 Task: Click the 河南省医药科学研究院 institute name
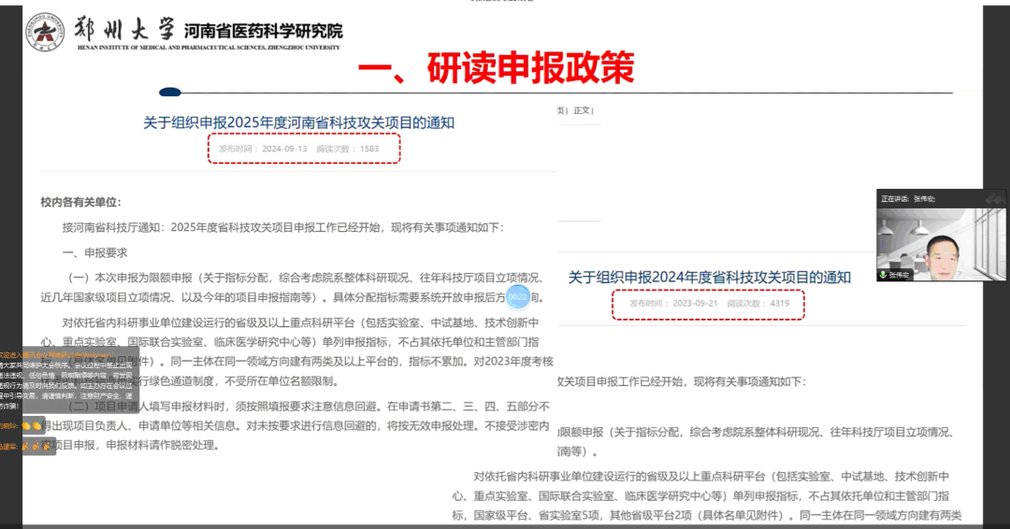(x=263, y=29)
